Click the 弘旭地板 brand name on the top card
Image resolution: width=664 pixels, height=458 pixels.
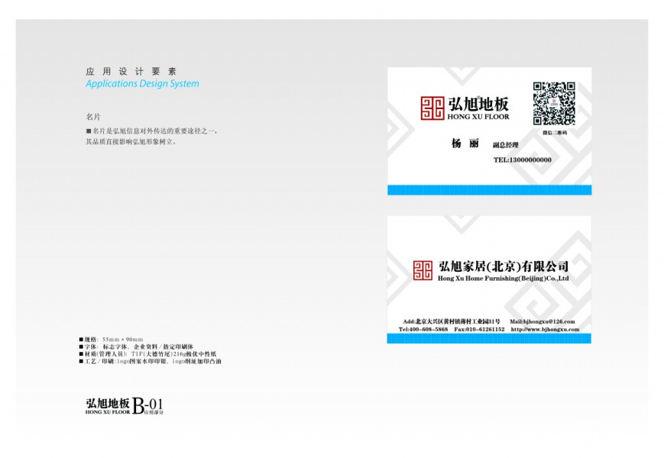[x=478, y=103]
